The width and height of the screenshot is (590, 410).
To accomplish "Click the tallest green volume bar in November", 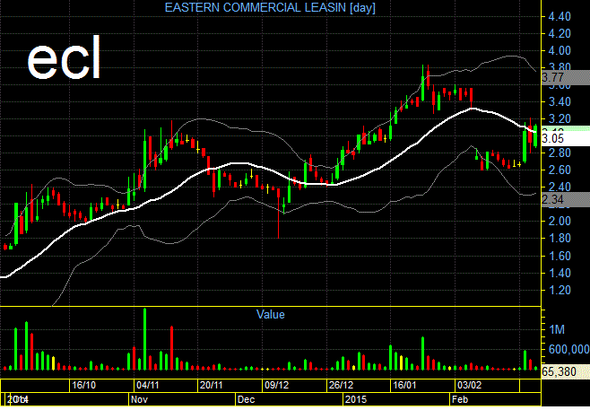I will pos(145,339).
